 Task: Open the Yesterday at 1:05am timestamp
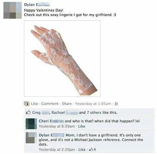(x=93, y=104)
